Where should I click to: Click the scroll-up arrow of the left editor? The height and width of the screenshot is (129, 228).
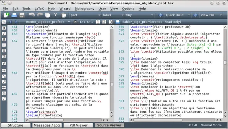pos(112,27)
